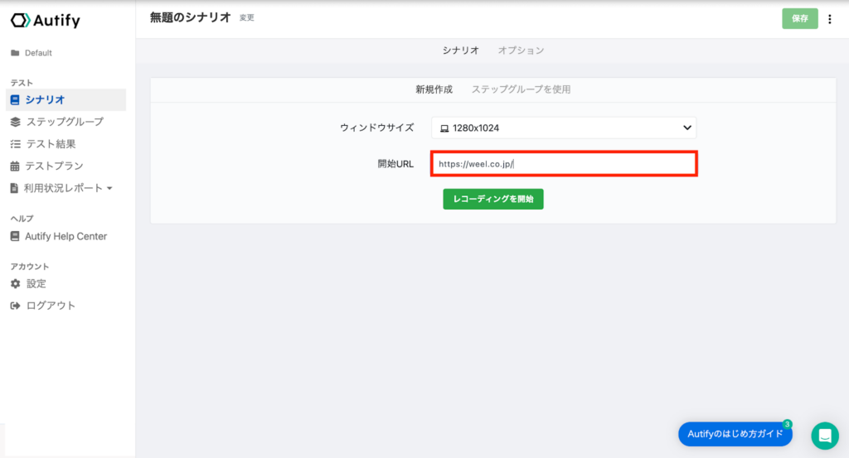Screen dimensions: 849x458
Task: Focus the 開始URL input field
Action: [x=564, y=164]
